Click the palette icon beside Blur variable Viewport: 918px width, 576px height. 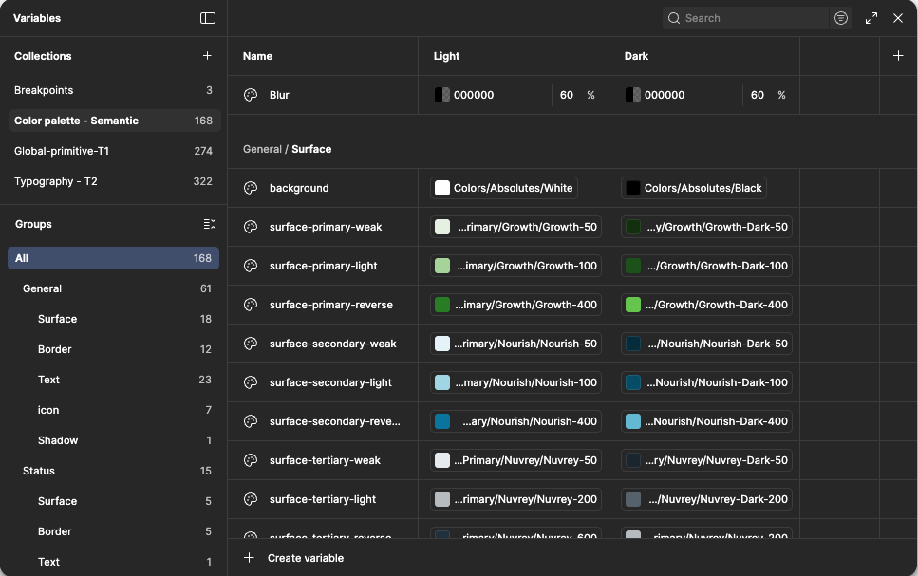(251, 95)
